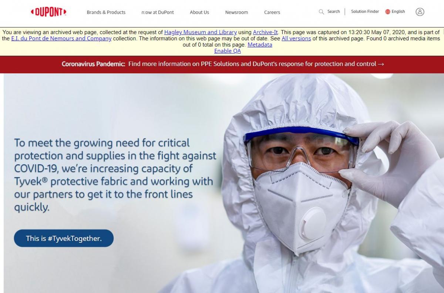Open the Solution Finder

click(365, 12)
